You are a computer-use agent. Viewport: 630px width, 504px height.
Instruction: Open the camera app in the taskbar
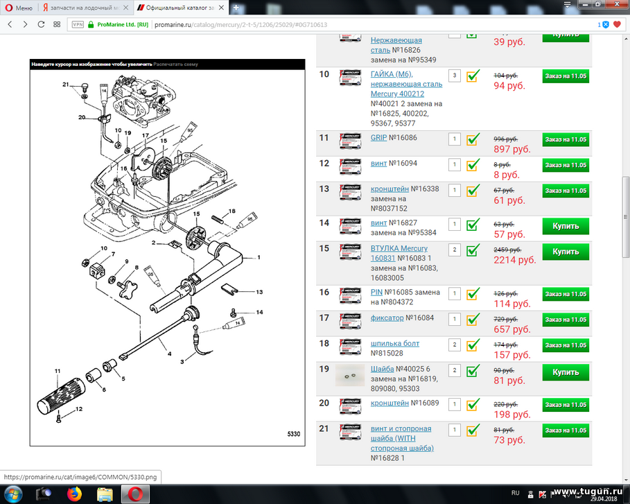44,494
